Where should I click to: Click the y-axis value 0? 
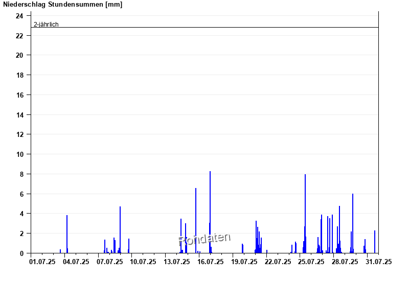(21, 253)
